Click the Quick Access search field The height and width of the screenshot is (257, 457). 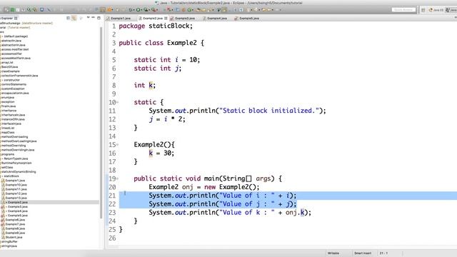pyautogui.click(x=403, y=9)
